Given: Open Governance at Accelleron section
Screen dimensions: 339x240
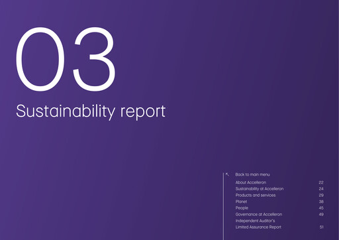Looking at the screenshot, I should click(x=259, y=214).
